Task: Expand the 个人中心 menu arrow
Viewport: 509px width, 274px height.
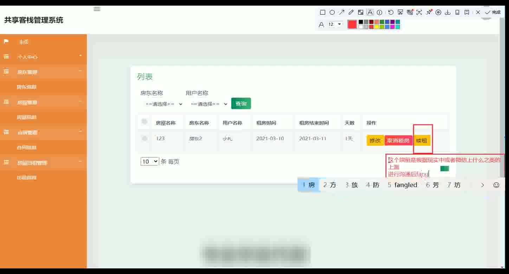Action: point(80,56)
